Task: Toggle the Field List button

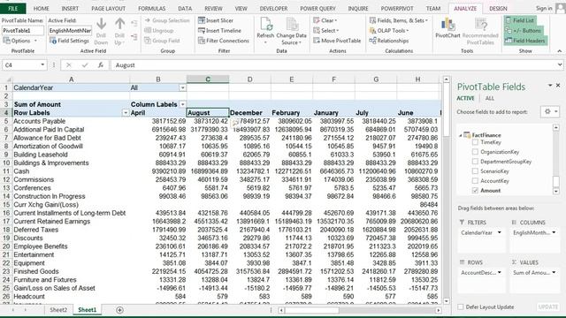Action: pos(520,20)
